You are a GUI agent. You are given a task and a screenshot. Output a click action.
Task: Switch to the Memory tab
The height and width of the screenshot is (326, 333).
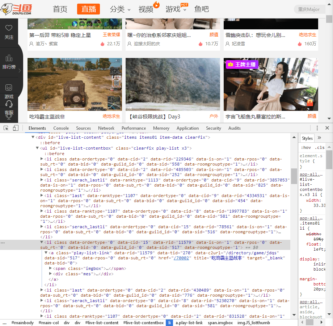click(161, 128)
